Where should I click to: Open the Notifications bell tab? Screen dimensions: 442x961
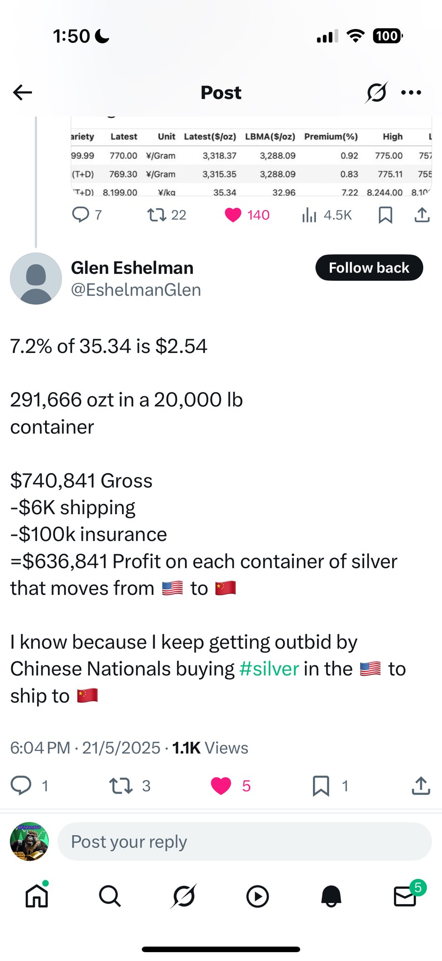tap(331, 896)
